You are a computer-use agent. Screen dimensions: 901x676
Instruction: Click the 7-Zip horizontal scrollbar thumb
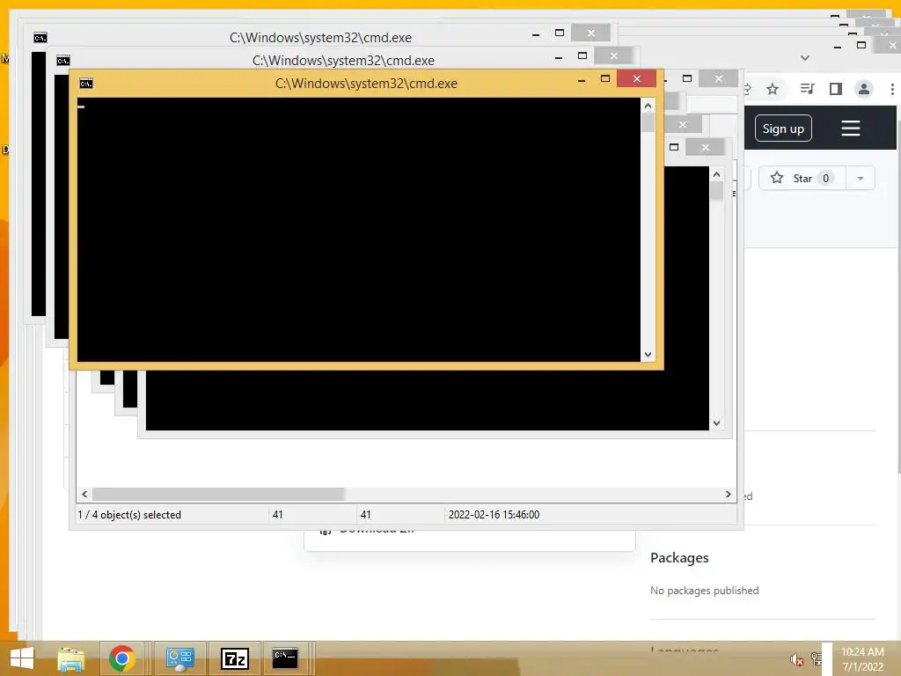click(x=218, y=495)
